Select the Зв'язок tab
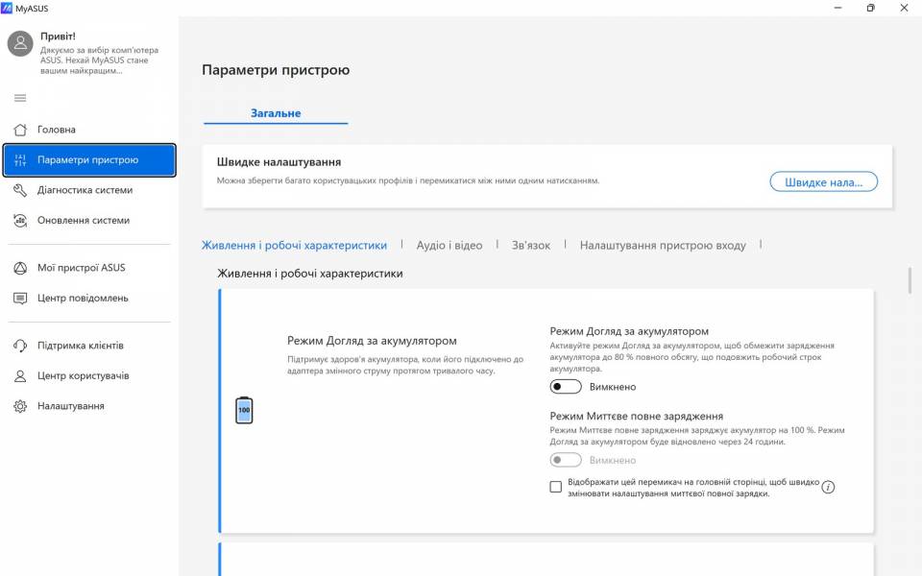The image size is (922, 576). [531, 245]
